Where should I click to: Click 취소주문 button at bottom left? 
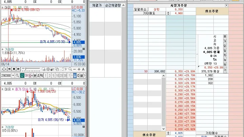(149, 135)
